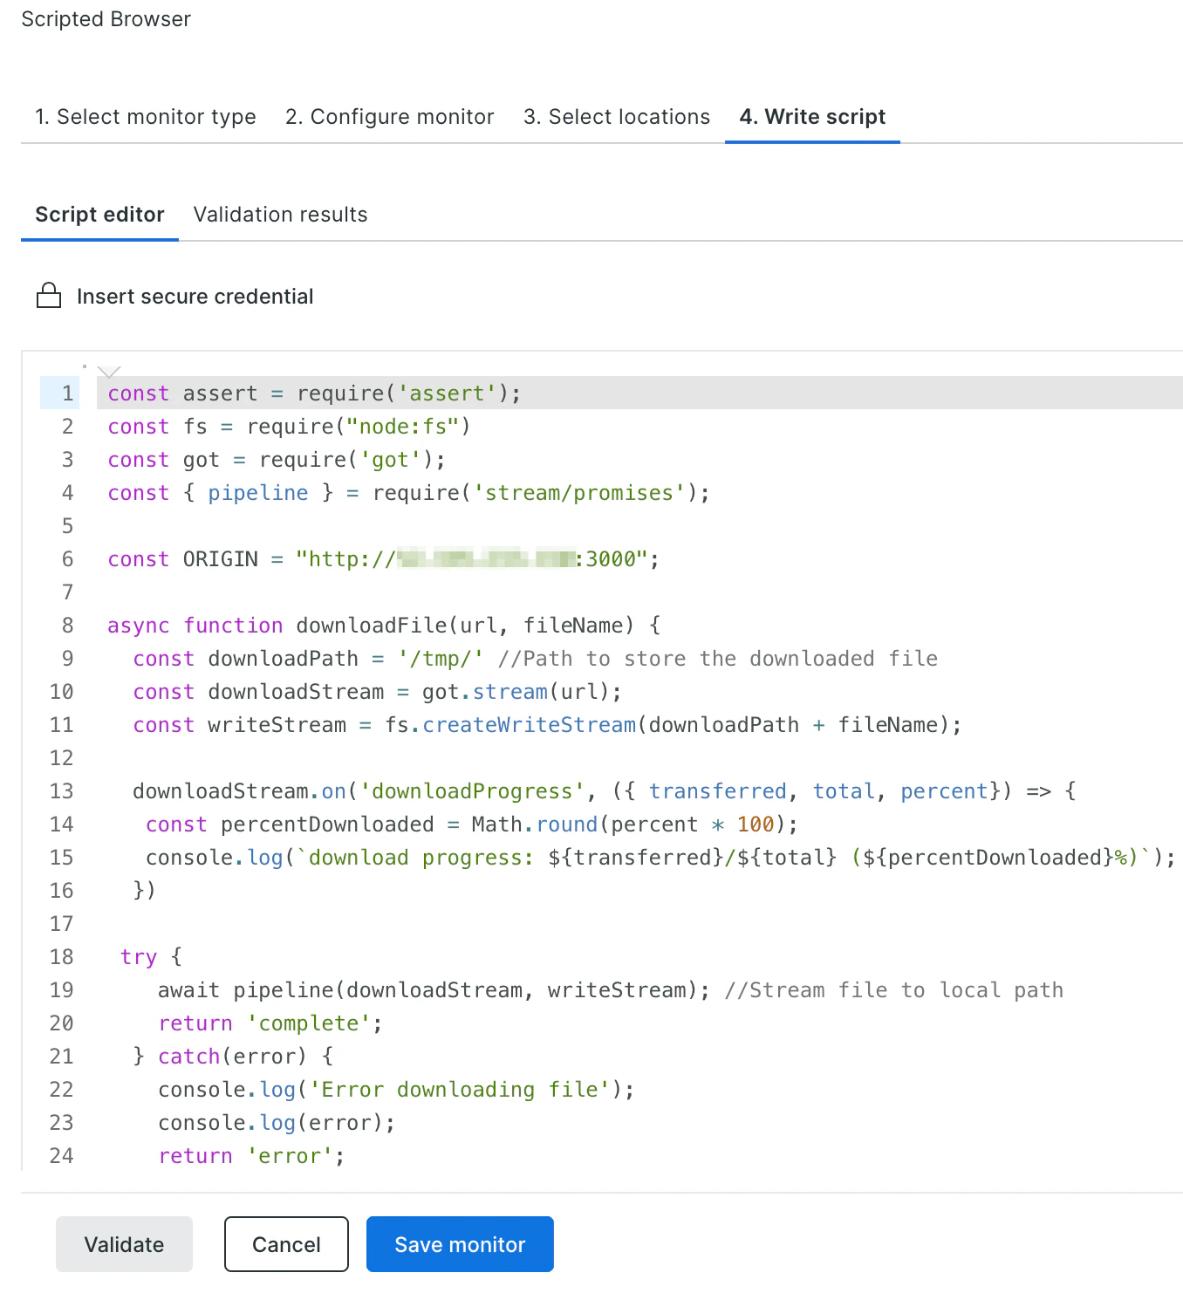This screenshot has height=1300, width=1183.
Task: Click the try { line
Action: click(x=151, y=957)
